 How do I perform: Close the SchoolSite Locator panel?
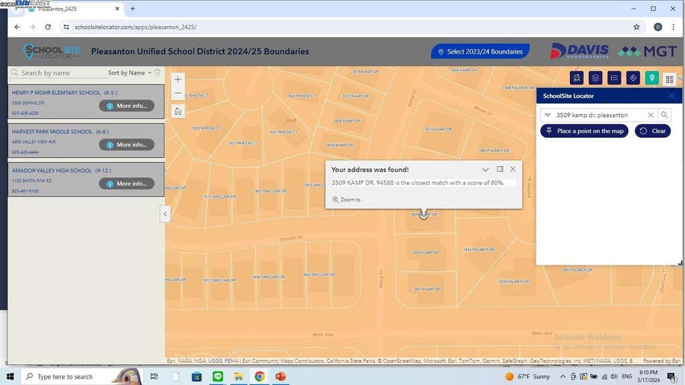(x=672, y=96)
